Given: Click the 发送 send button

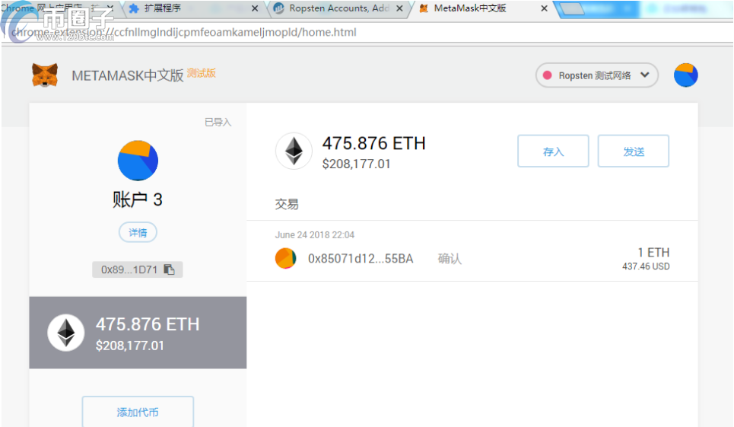Looking at the screenshot, I should 634,151.
